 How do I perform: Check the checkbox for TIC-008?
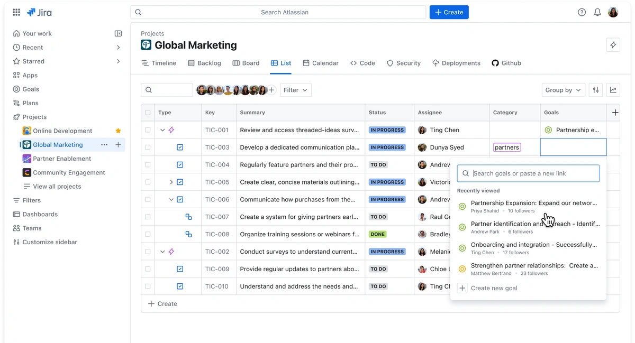pyautogui.click(x=147, y=234)
